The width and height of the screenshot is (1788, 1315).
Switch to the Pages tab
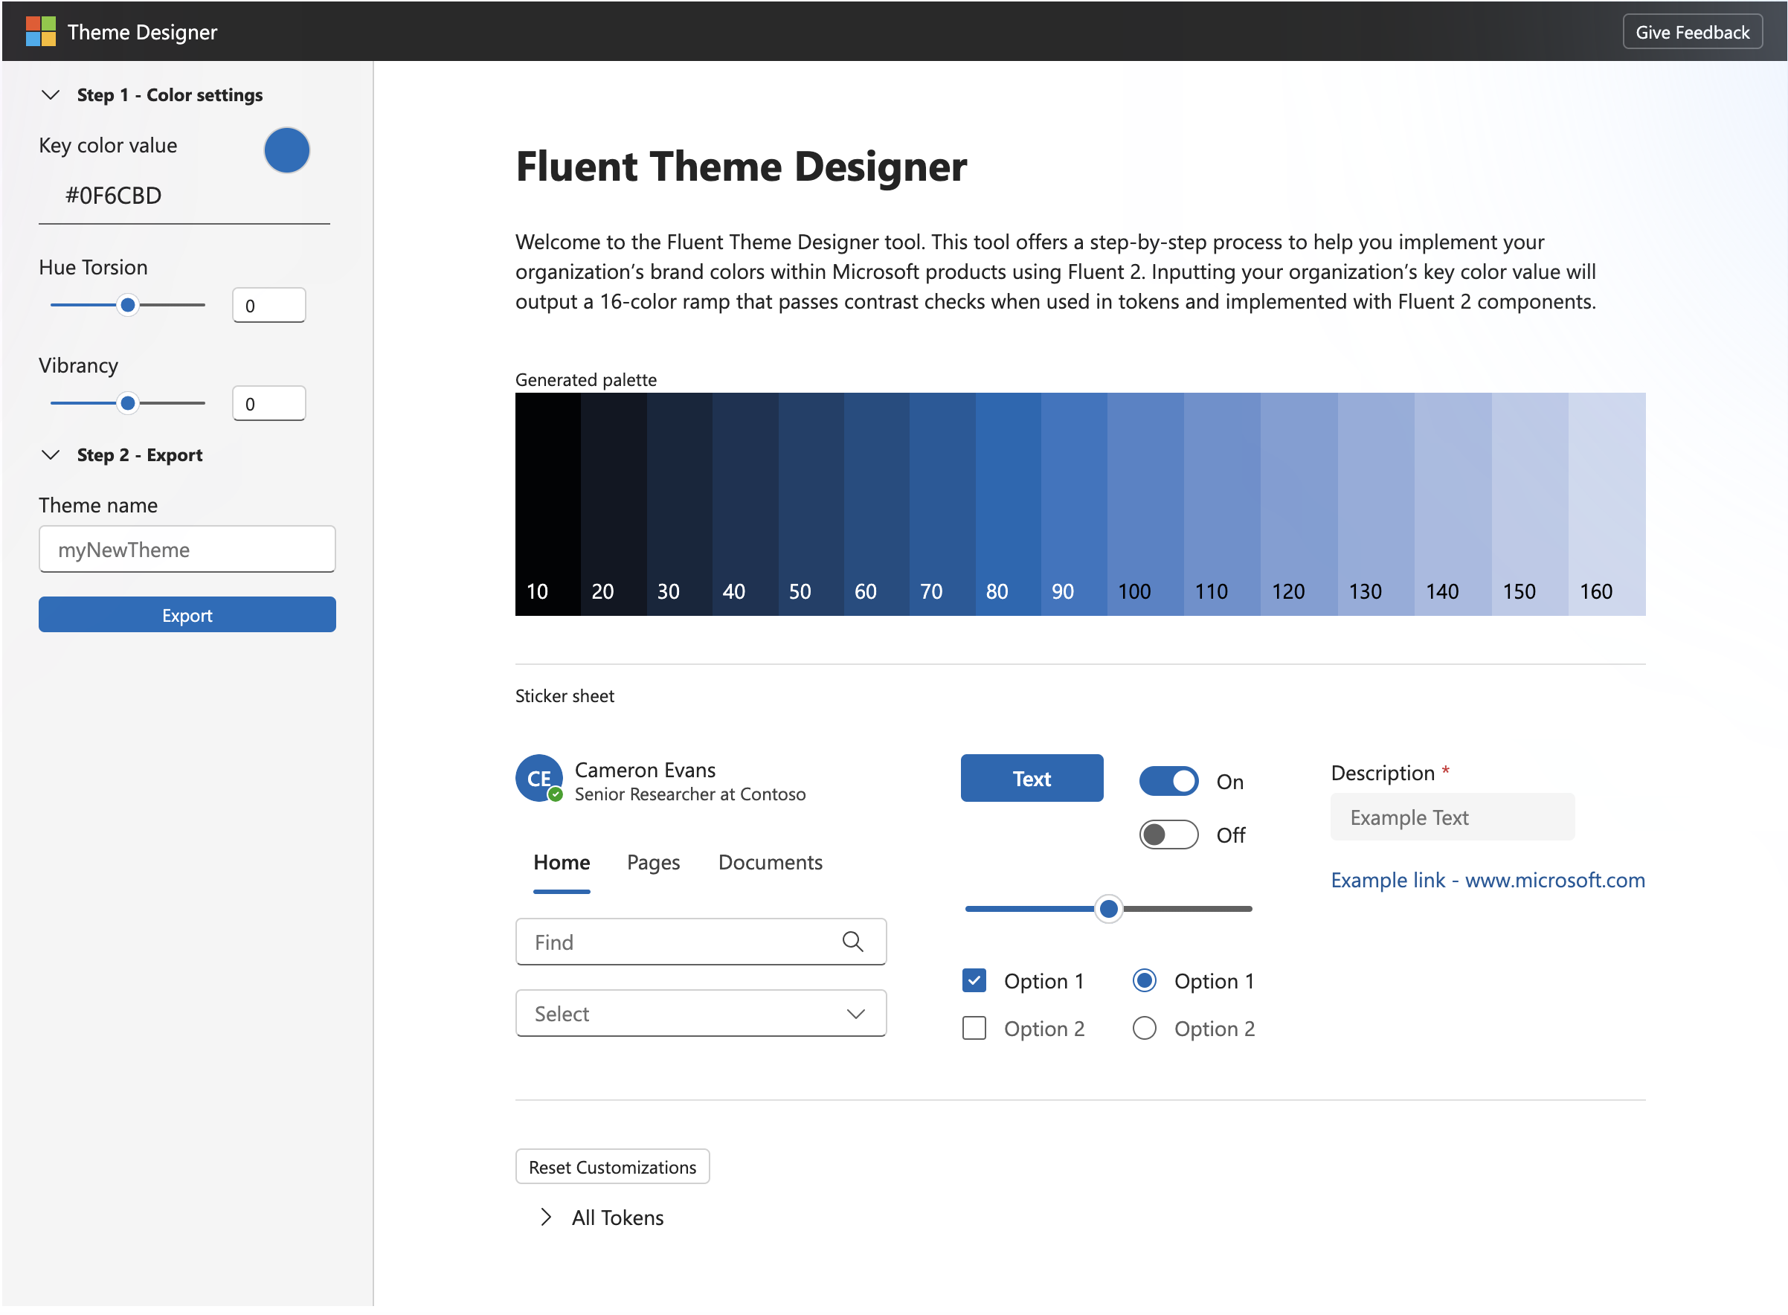pyautogui.click(x=653, y=862)
